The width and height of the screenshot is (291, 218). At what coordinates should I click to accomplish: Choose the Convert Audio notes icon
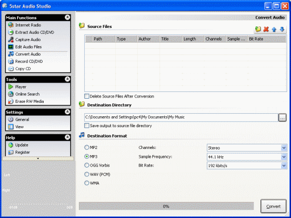pyautogui.click(x=11, y=54)
